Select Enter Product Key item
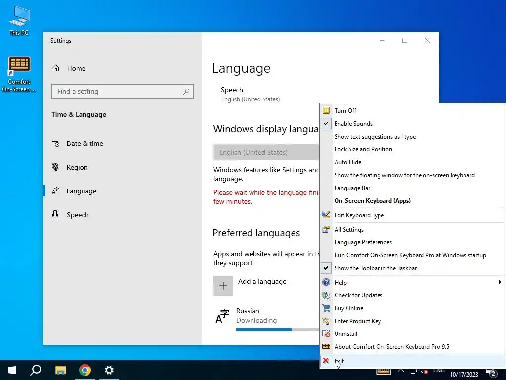 [x=413, y=321]
